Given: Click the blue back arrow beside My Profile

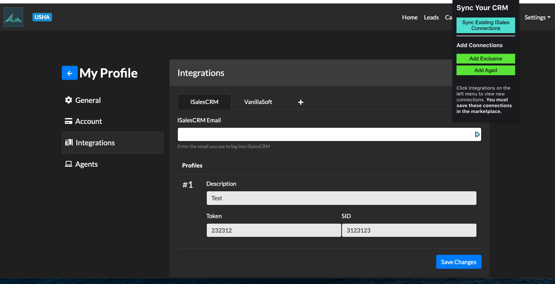Looking at the screenshot, I should 70,73.
